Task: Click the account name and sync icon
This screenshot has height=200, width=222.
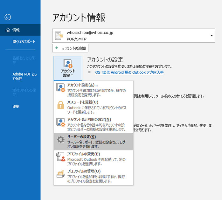Action: (x=60, y=122)
